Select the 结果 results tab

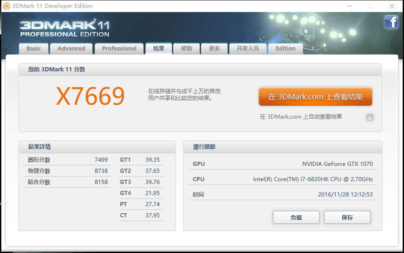click(x=159, y=49)
